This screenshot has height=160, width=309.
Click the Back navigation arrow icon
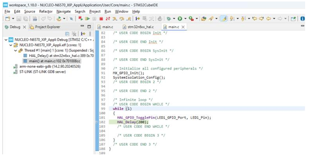tap(268, 19)
